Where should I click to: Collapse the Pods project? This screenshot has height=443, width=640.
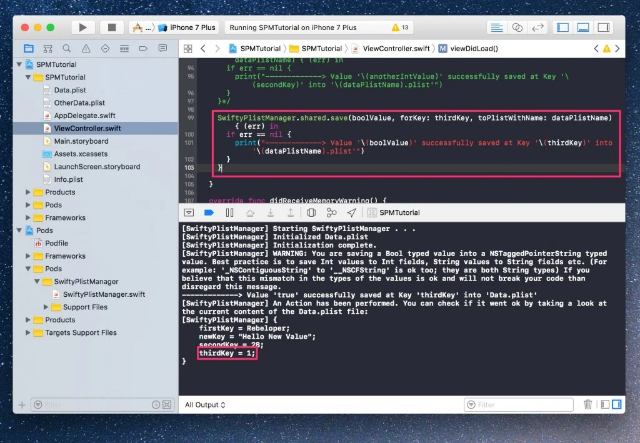pos(19,231)
